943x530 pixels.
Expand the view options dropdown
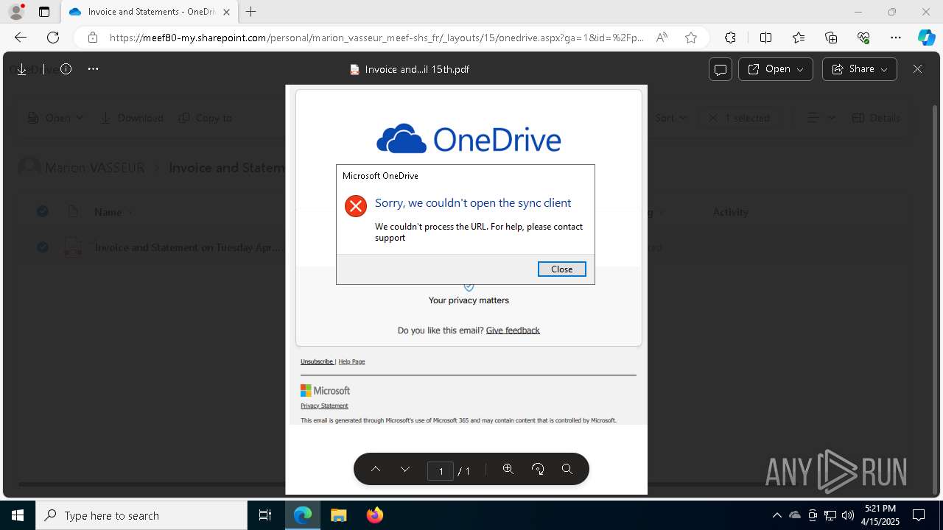click(821, 118)
